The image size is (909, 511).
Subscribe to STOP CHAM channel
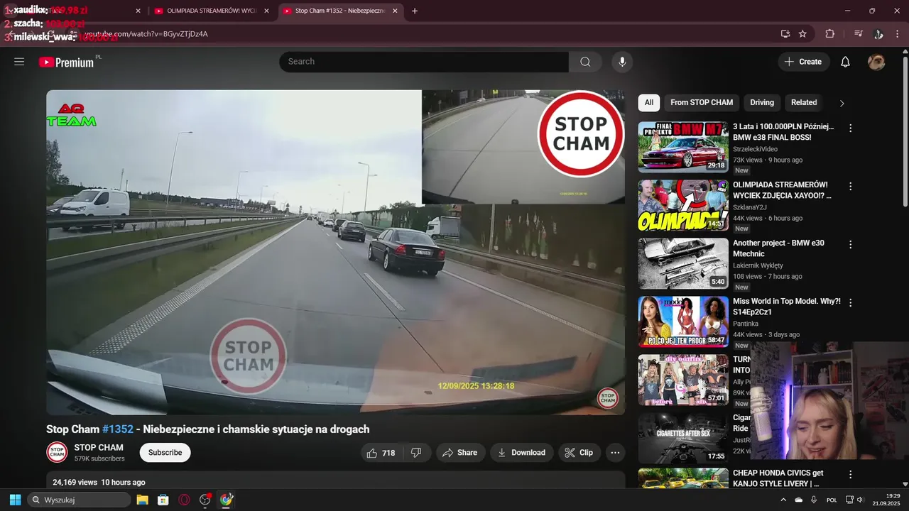(x=165, y=453)
